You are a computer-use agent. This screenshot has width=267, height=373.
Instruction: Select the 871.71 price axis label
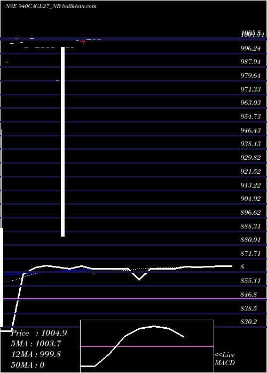tap(250, 254)
